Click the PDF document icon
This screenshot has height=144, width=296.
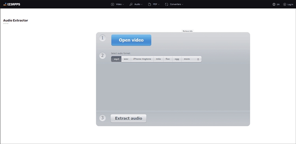(x=150, y=4)
